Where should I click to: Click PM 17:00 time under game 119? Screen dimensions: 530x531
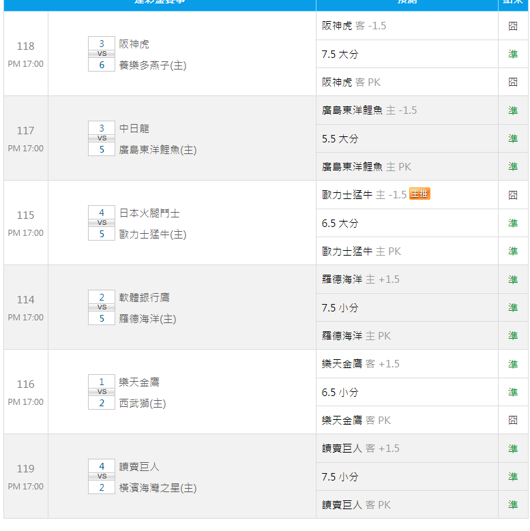pos(25,486)
